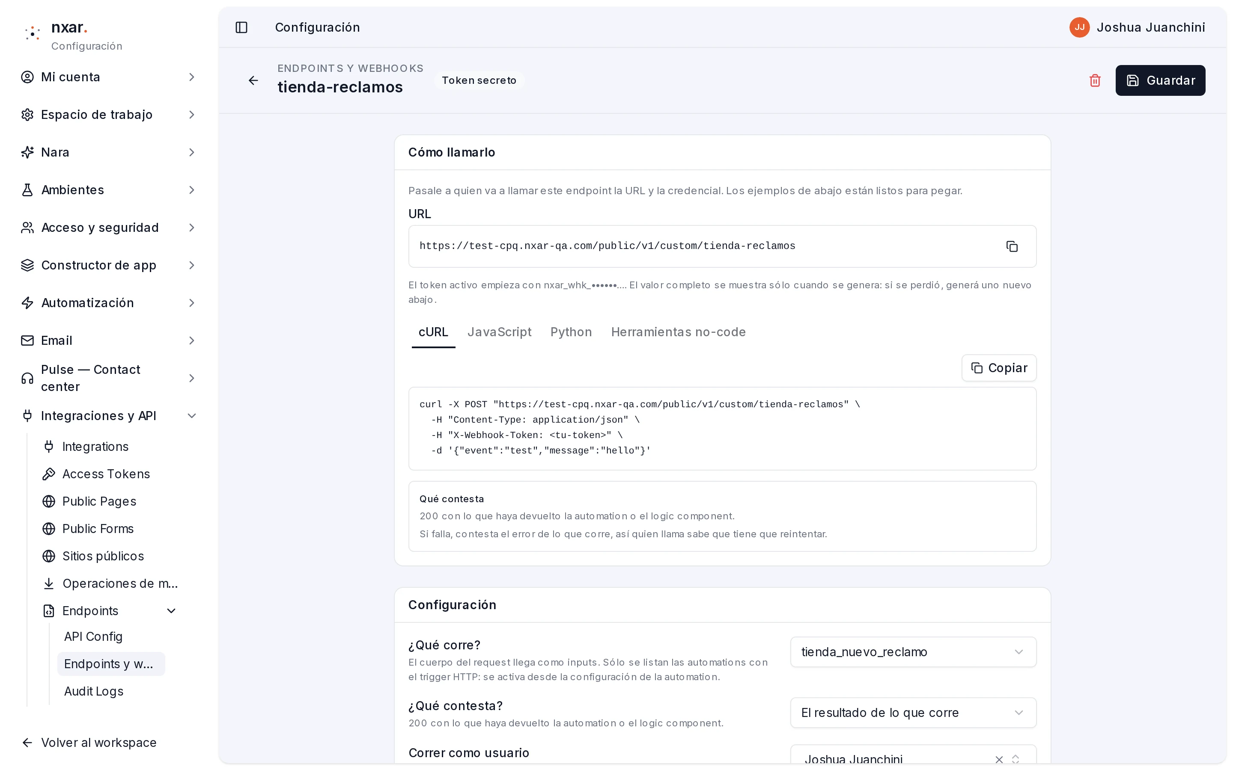Click the nxar logo icon
This screenshot has width=1233, height=770.
pyautogui.click(x=33, y=33)
